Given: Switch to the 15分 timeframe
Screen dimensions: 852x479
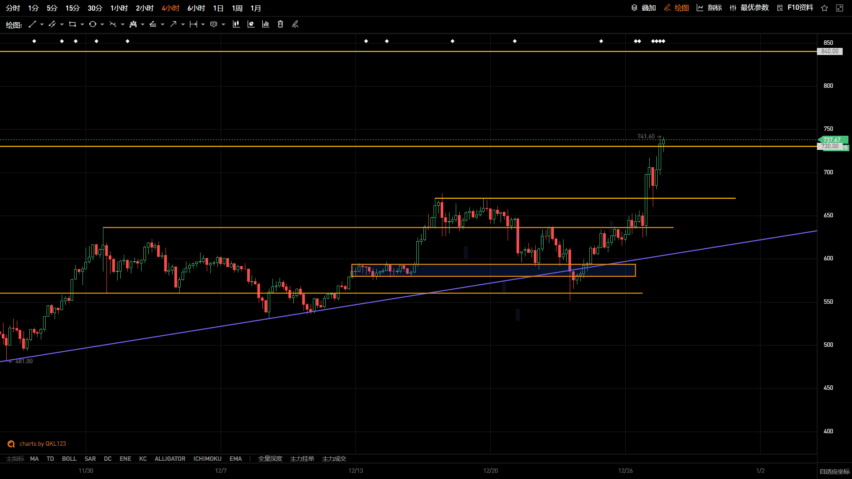Looking at the screenshot, I should (x=72, y=8).
